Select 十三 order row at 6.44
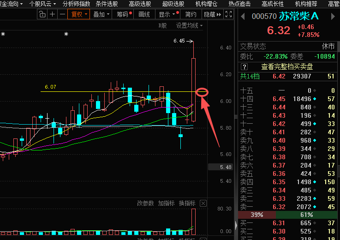The image size is (340, 240). (287, 107)
